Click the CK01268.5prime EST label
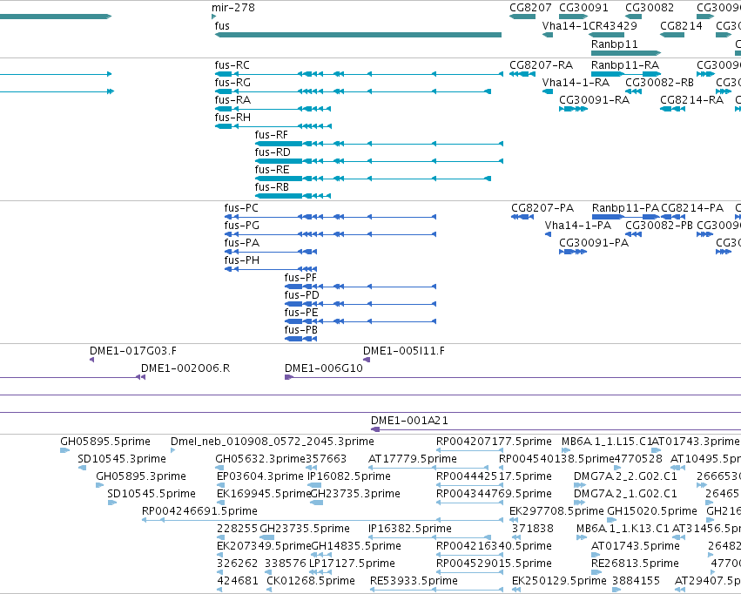This screenshot has height=594, width=741. click(311, 581)
